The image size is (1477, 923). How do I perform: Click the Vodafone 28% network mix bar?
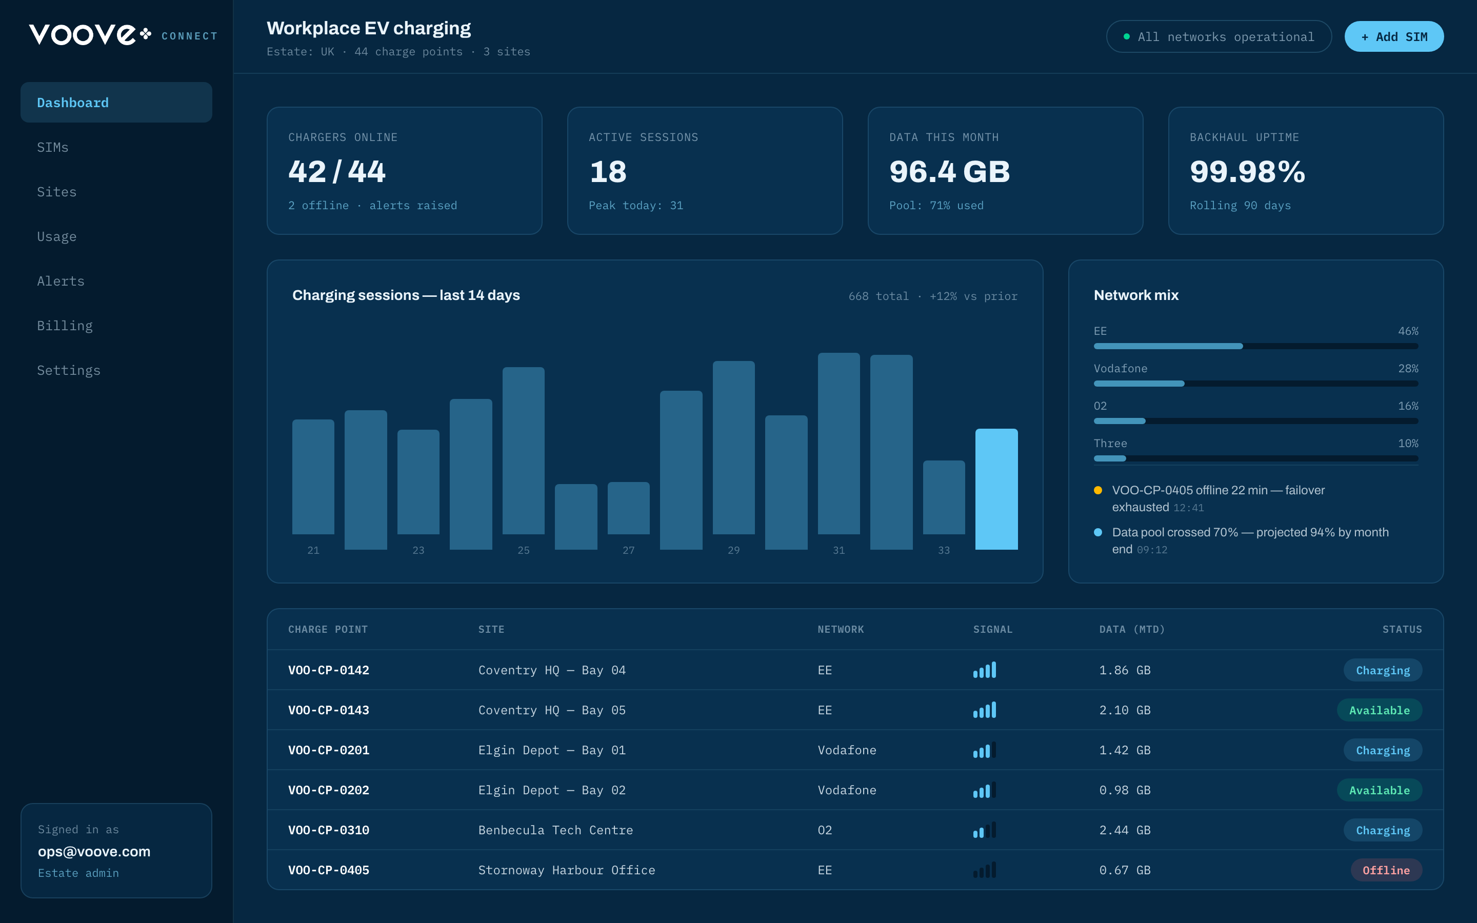1255,384
